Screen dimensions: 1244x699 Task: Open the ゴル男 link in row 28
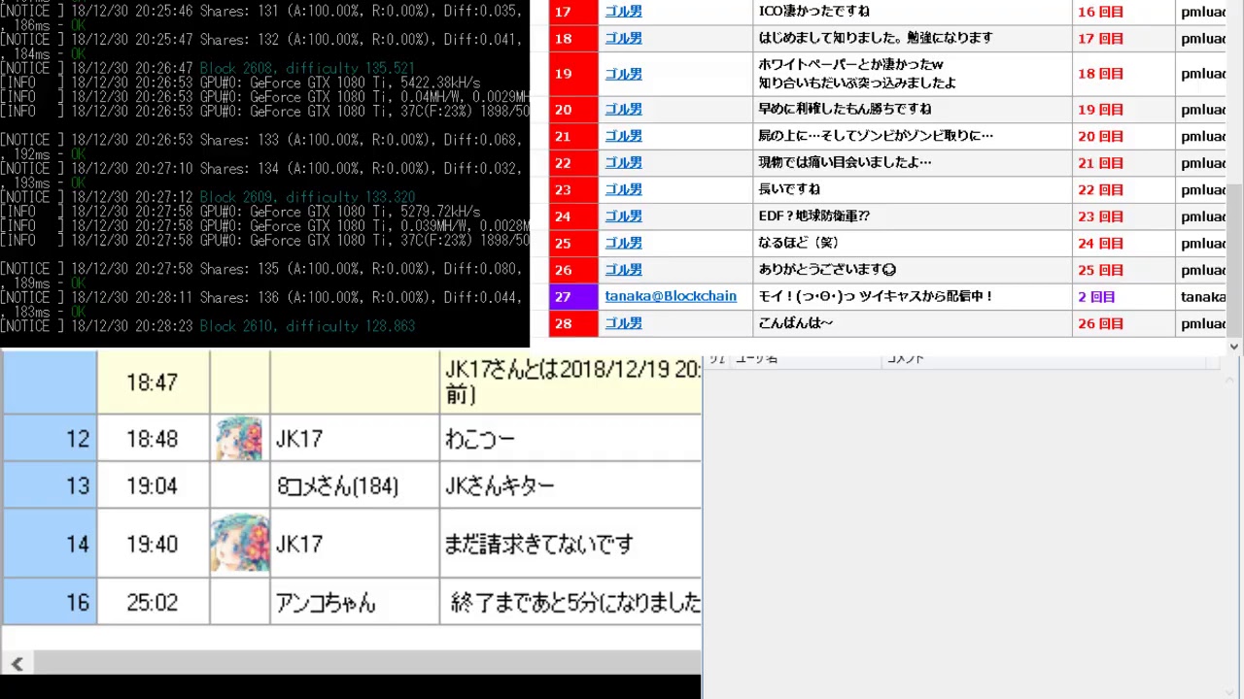623,323
